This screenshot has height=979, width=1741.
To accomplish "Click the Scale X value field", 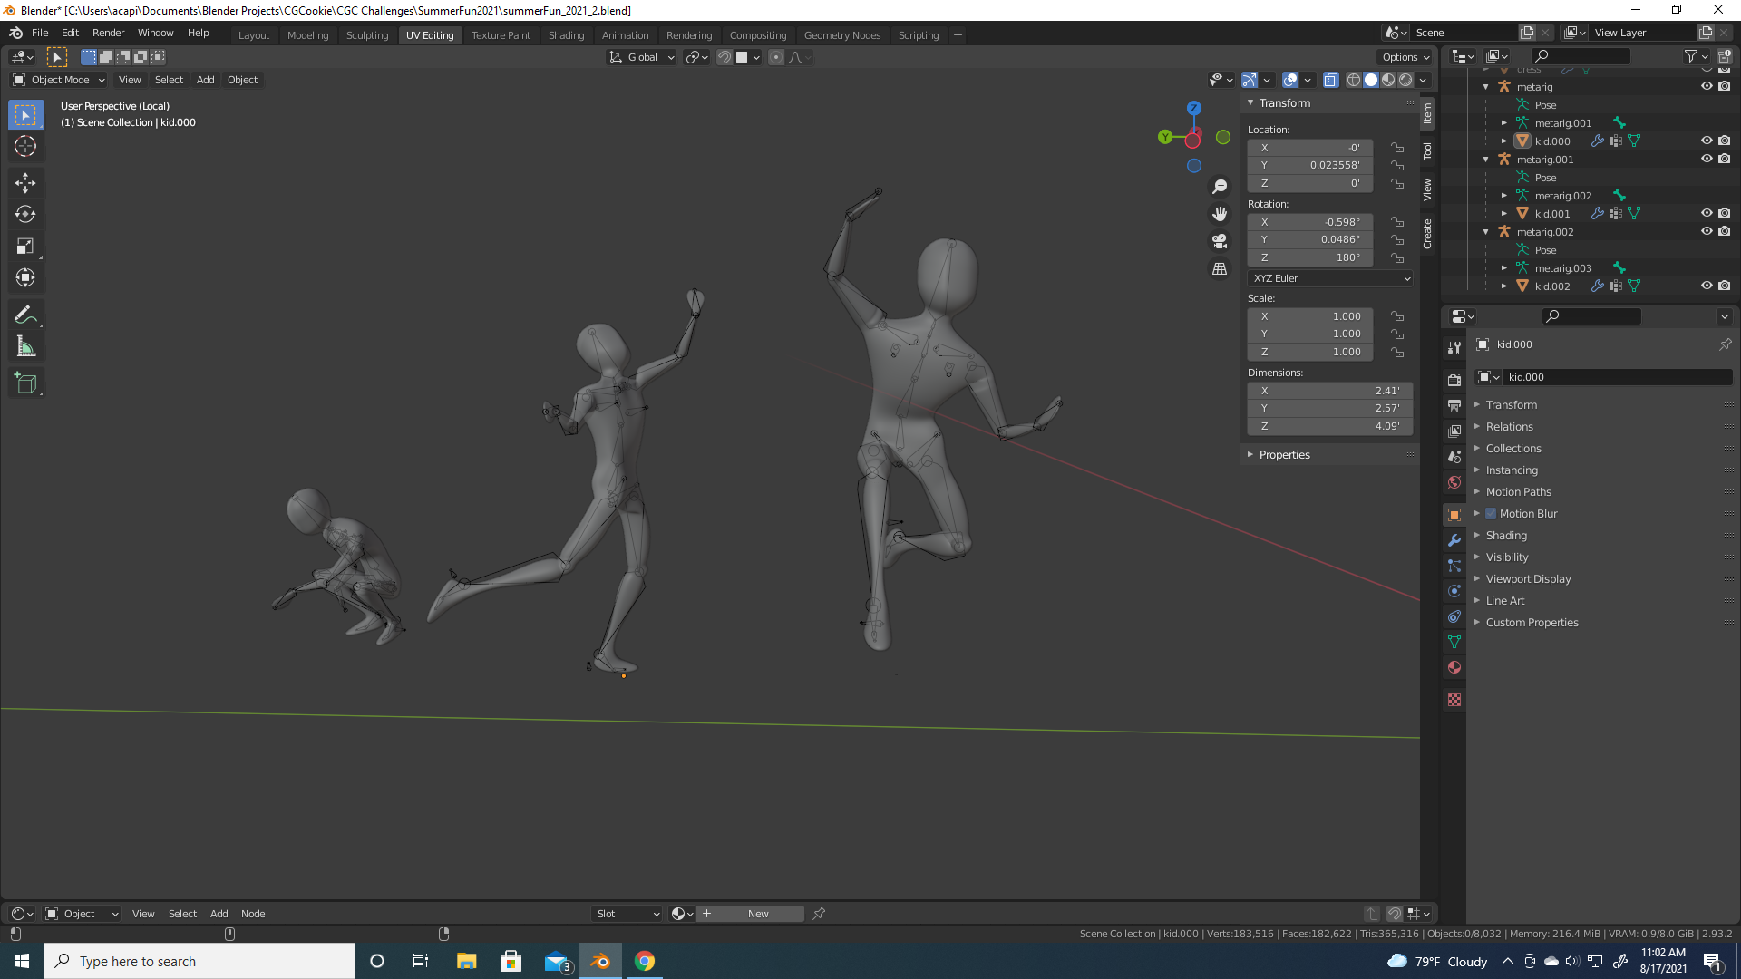I will [1309, 316].
